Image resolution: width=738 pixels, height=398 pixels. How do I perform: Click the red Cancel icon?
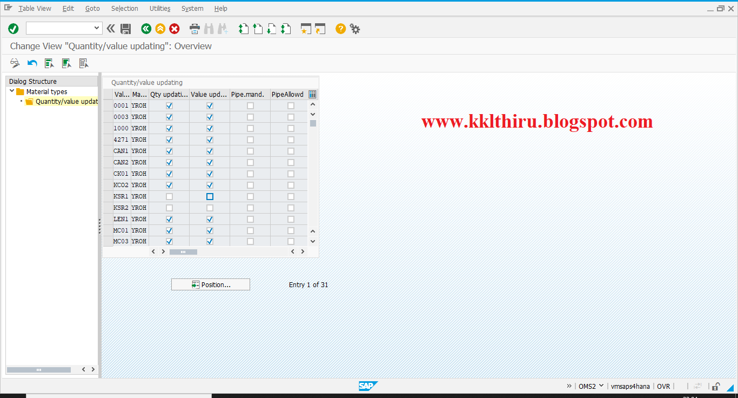(x=174, y=28)
